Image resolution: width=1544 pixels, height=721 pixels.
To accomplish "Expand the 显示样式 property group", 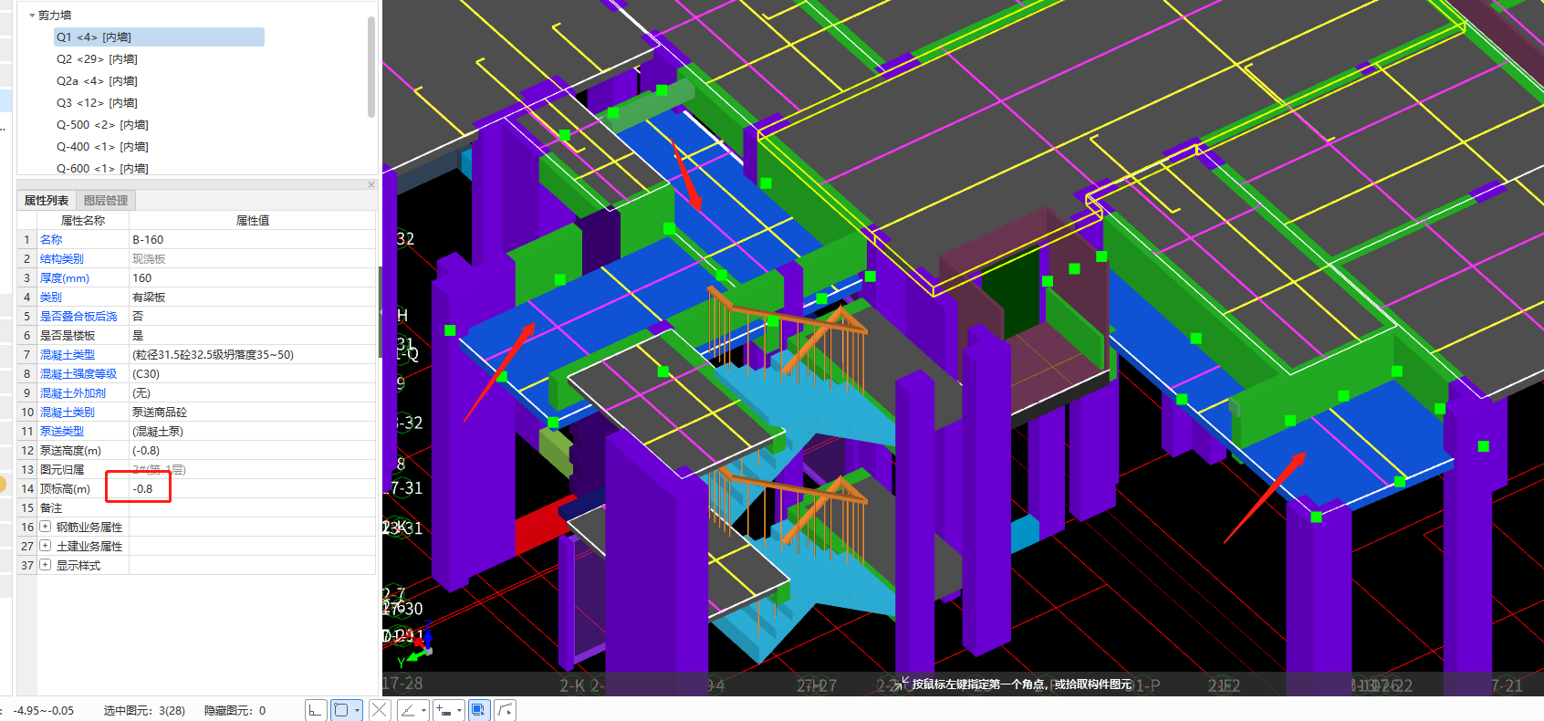I will [x=45, y=565].
